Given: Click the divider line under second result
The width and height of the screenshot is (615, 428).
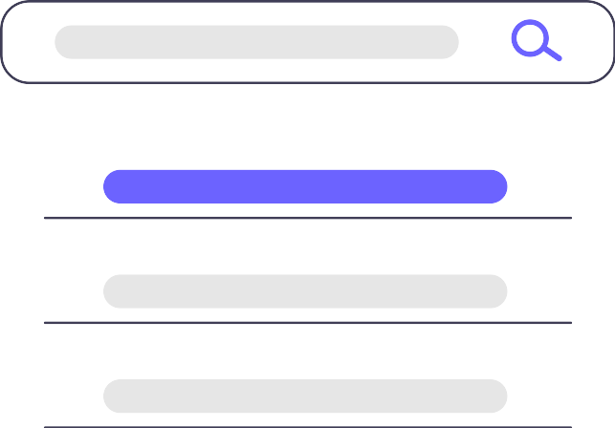Looking at the screenshot, I should coord(306,323).
